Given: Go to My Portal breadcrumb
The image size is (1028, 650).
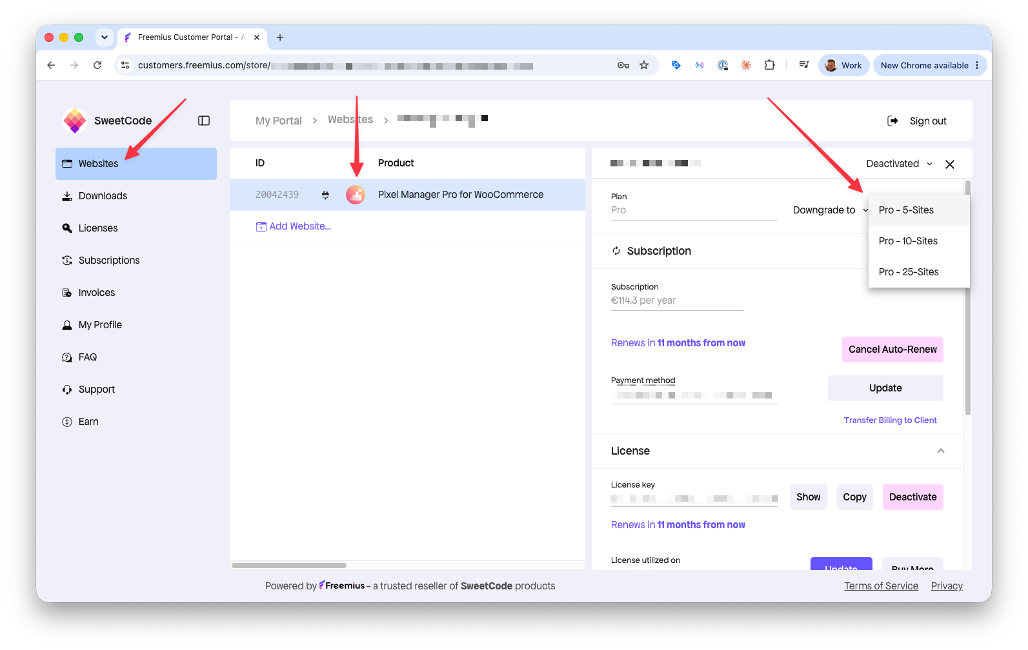Looking at the screenshot, I should pyautogui.click(x=279, y=121).
